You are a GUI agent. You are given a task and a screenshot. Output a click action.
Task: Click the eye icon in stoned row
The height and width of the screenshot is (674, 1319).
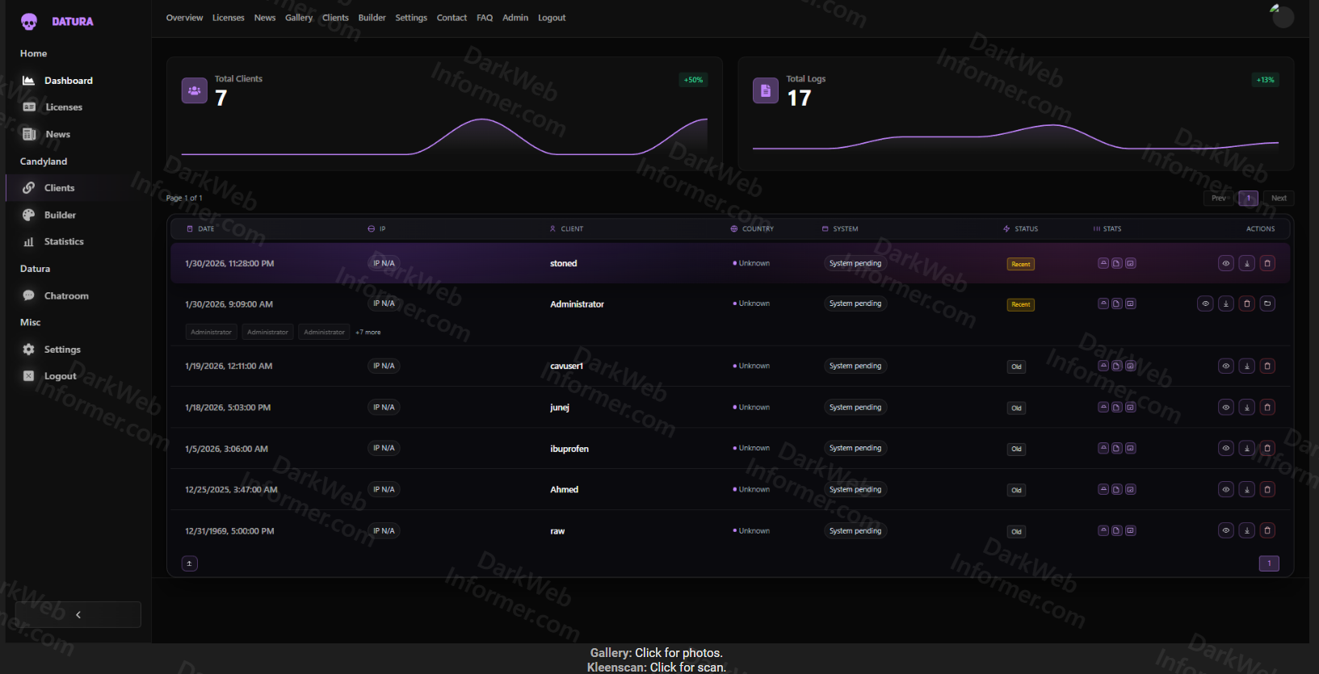click(1225, 264)
